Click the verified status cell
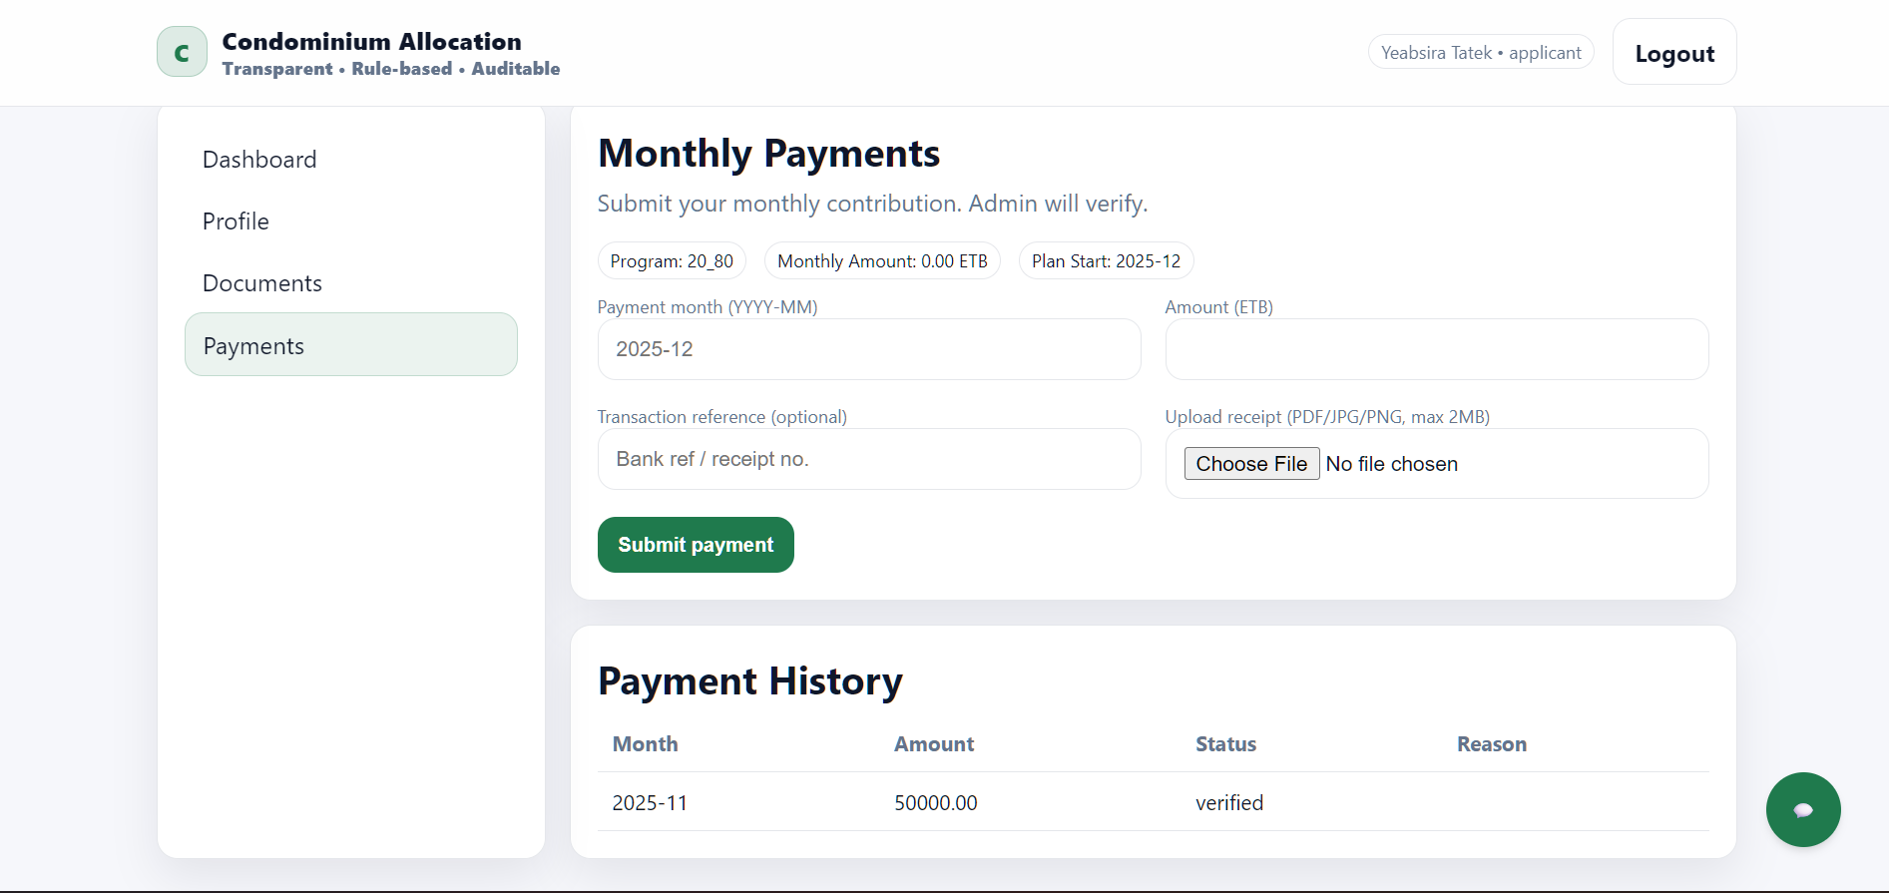 click(1229, 803)
